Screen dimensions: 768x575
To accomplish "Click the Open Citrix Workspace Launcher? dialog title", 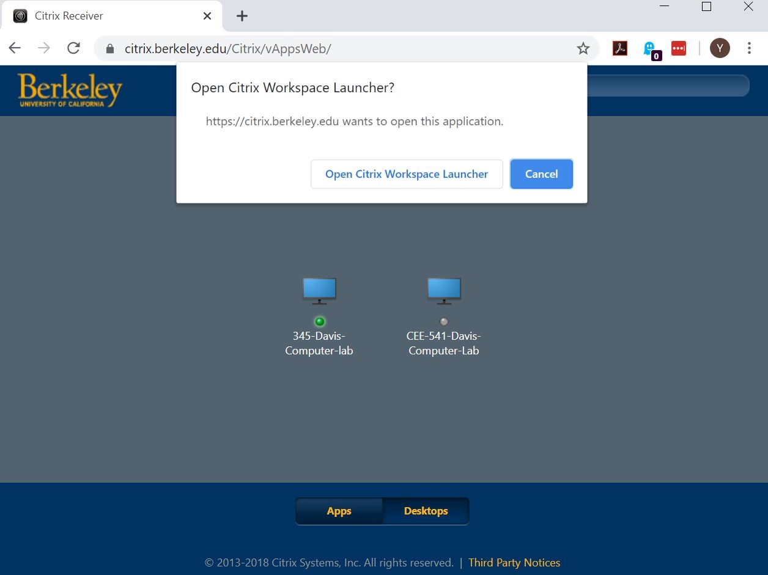I will pyautogui.click(x=293, y=87).
